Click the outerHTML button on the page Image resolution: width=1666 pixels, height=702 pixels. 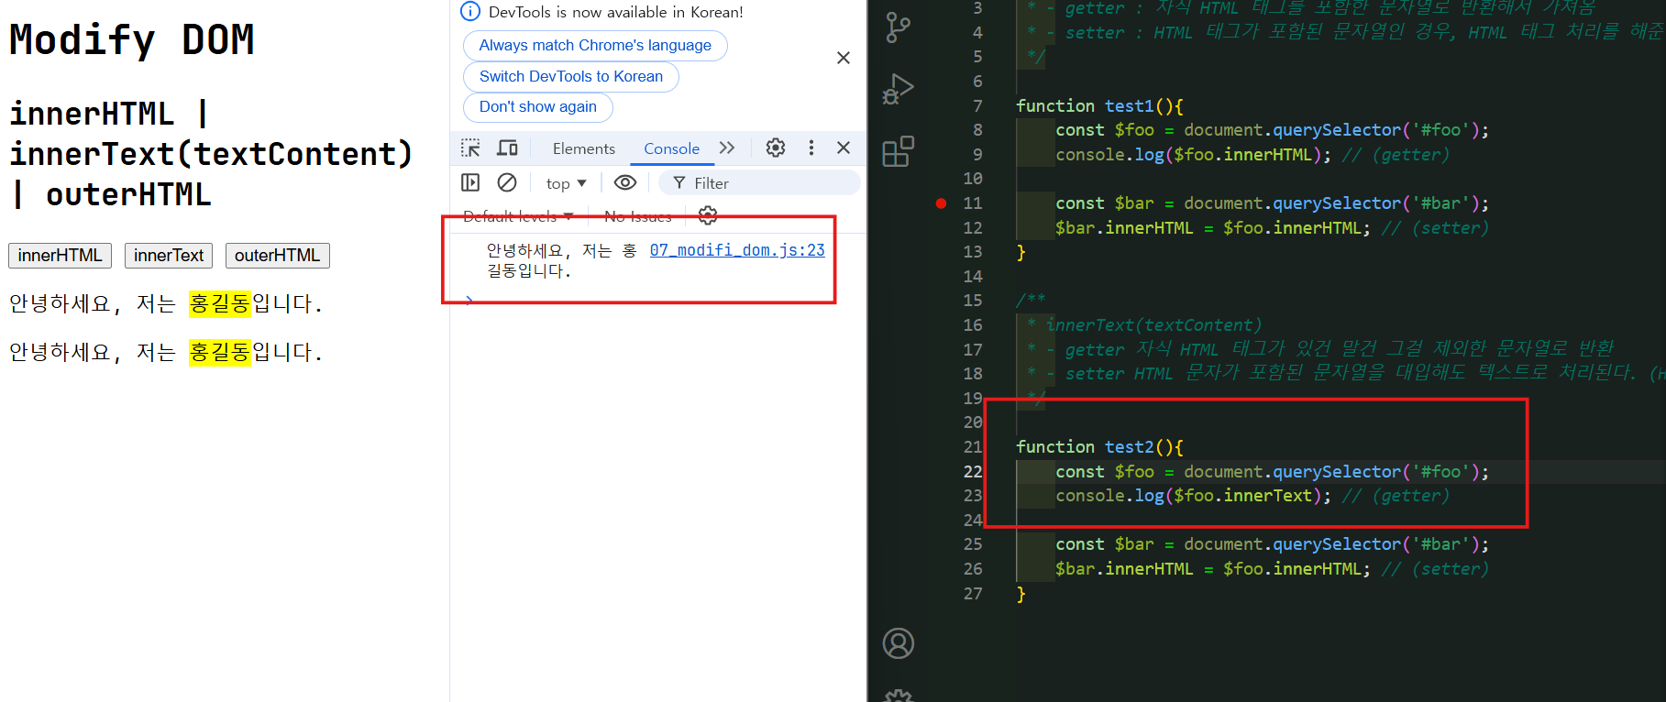277,256
